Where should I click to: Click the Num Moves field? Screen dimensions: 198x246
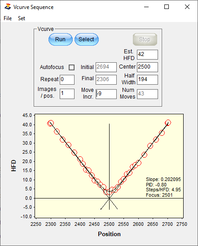pos(147,94)
